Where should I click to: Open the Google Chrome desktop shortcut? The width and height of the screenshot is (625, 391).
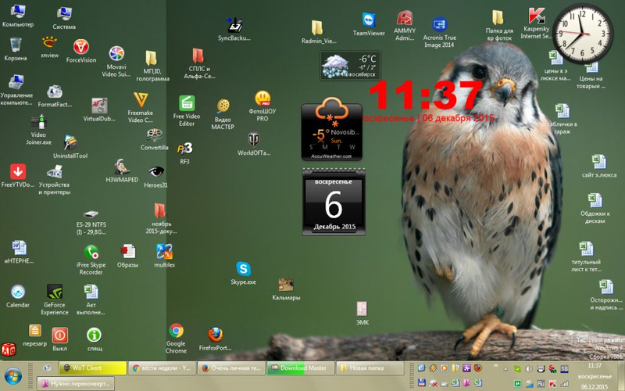point(177,332)
